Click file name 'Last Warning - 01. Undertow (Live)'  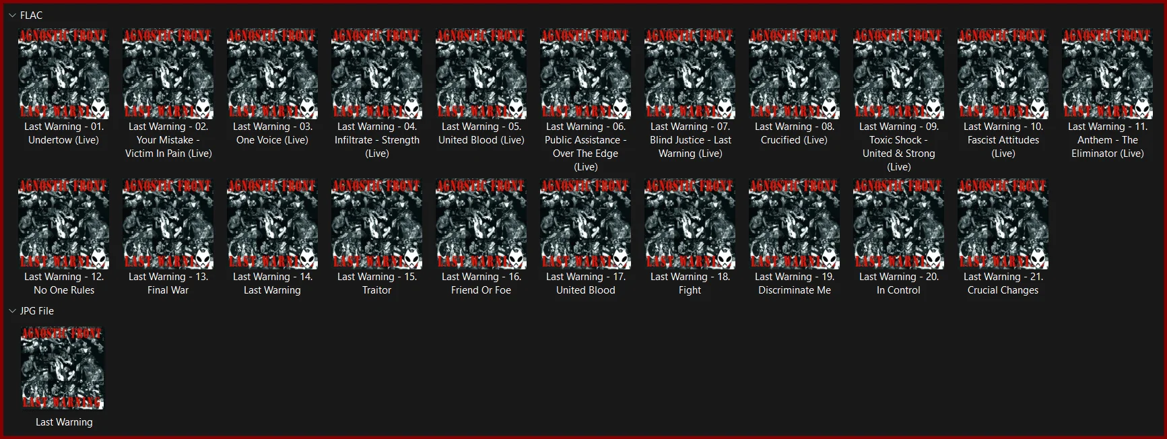(x=64, y=133)
